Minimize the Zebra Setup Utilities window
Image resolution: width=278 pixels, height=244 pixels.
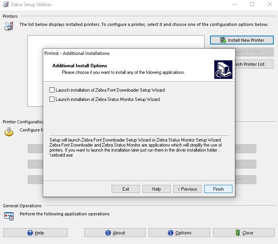pyautogui.click(x=235, y=4)
